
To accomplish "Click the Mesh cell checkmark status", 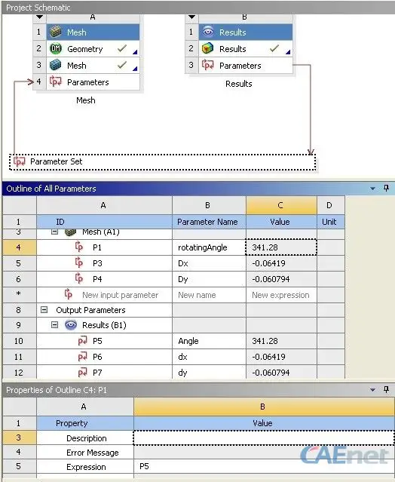I will click(122, 65).
